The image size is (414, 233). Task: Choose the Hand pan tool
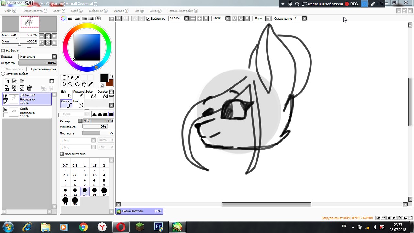tap(84, 84)
